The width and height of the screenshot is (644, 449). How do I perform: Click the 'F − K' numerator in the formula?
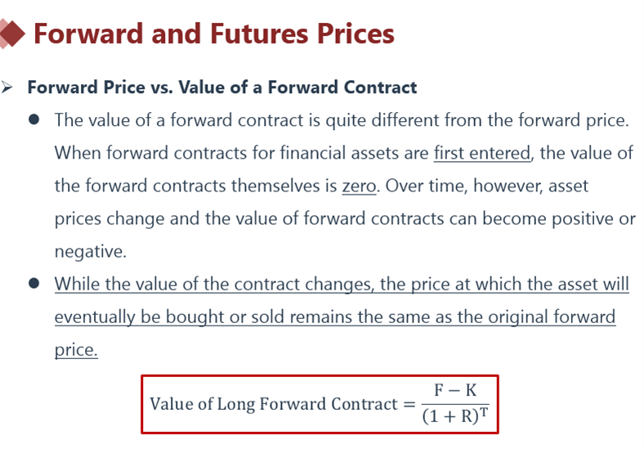click(x=454, y=391)
